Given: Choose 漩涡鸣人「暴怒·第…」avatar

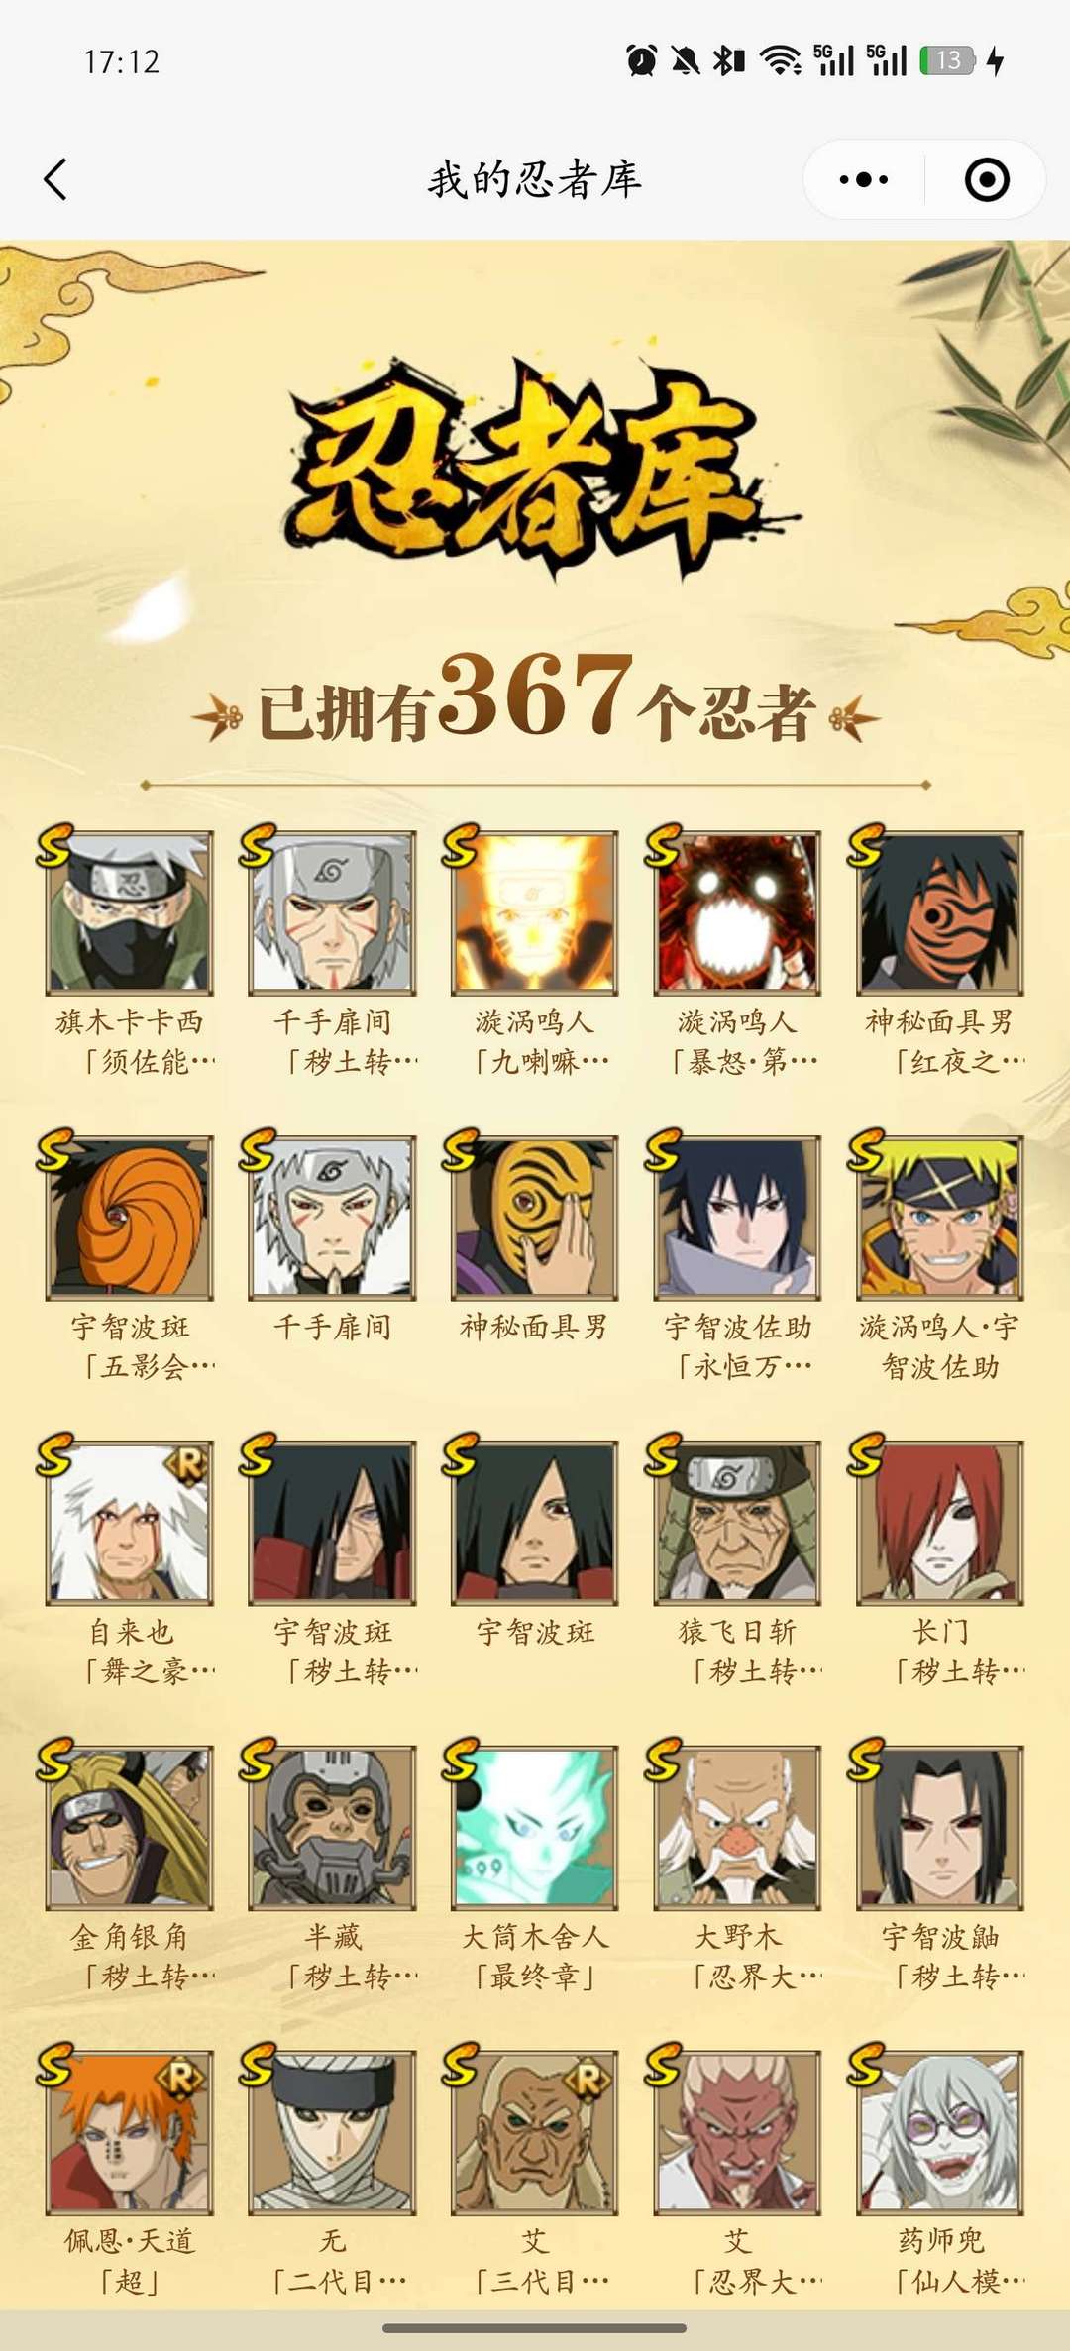Looking at the screenshot, I should tap(737, 913).
